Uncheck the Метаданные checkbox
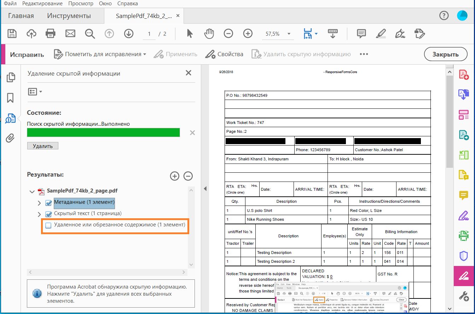 (x=49, y=203)
